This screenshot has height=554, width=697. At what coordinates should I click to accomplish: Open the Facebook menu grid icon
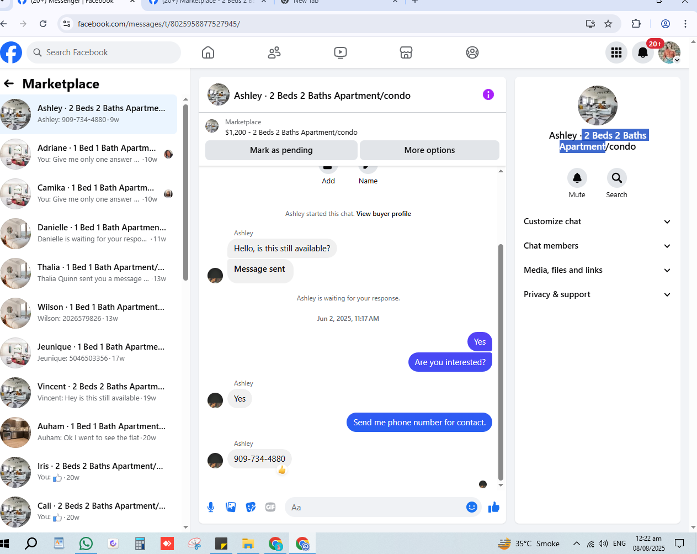616,52
